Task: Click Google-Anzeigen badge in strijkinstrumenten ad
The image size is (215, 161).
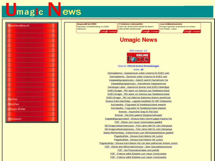Action: [192, 31]
